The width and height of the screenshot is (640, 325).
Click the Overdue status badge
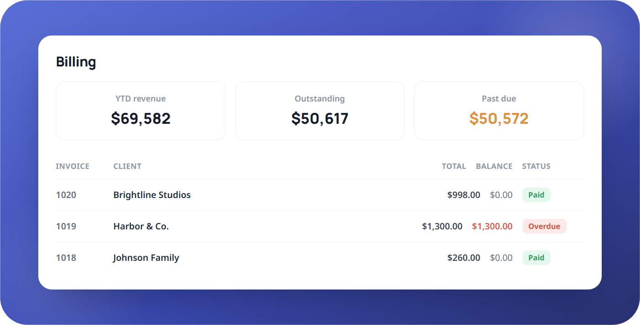pyautogui.click(x=544, y=226)
